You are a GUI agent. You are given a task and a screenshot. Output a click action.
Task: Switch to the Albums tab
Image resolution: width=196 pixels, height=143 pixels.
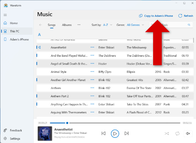pos(67,25)
